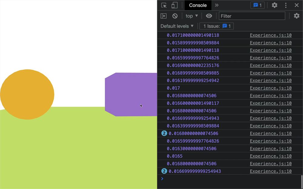The width and height of the screenshot is (303, 189).
Task: Show the console sidebar
Action: pyautogui.click(x=164, y=16)
